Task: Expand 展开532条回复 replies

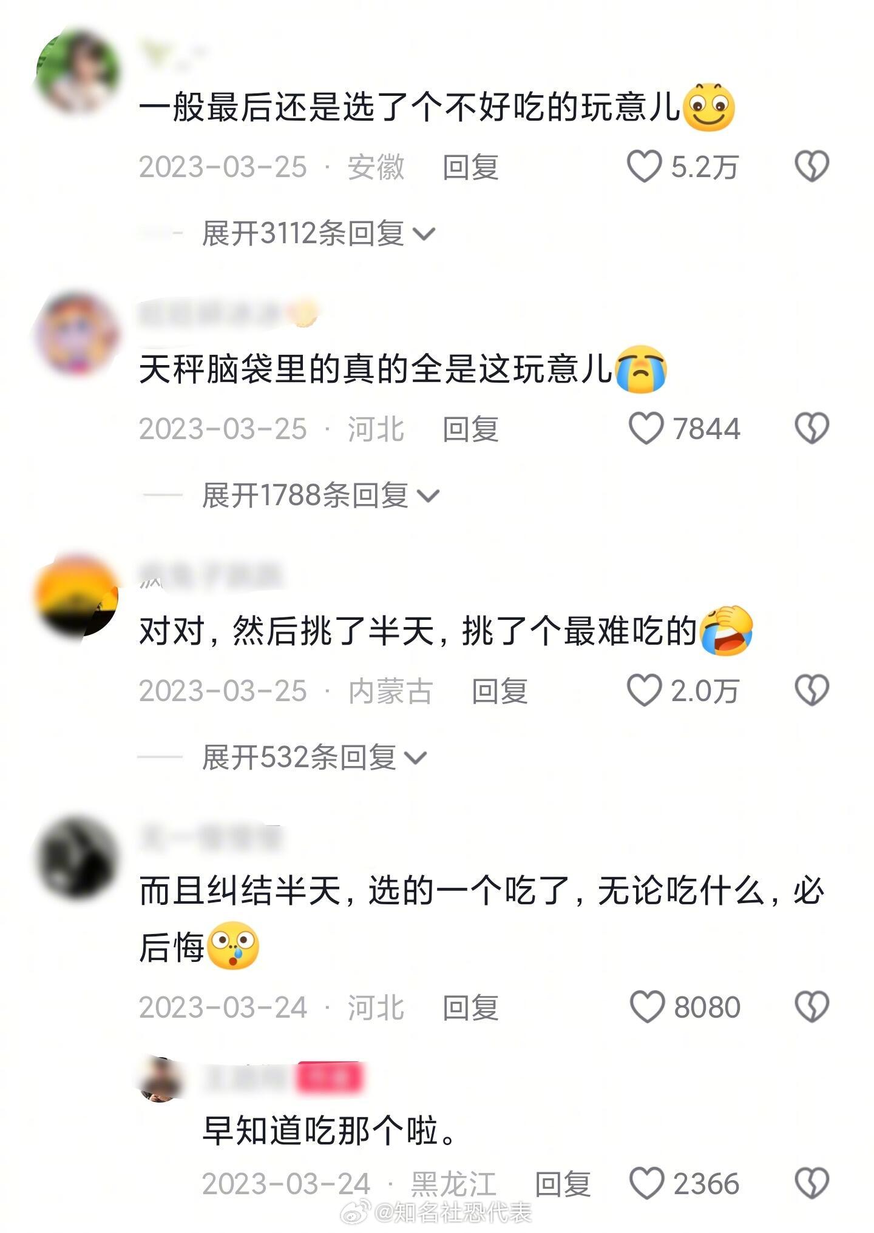Action: 314,758
